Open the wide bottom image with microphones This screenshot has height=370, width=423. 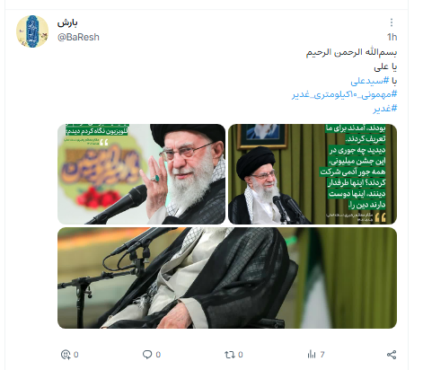[227, 277]
